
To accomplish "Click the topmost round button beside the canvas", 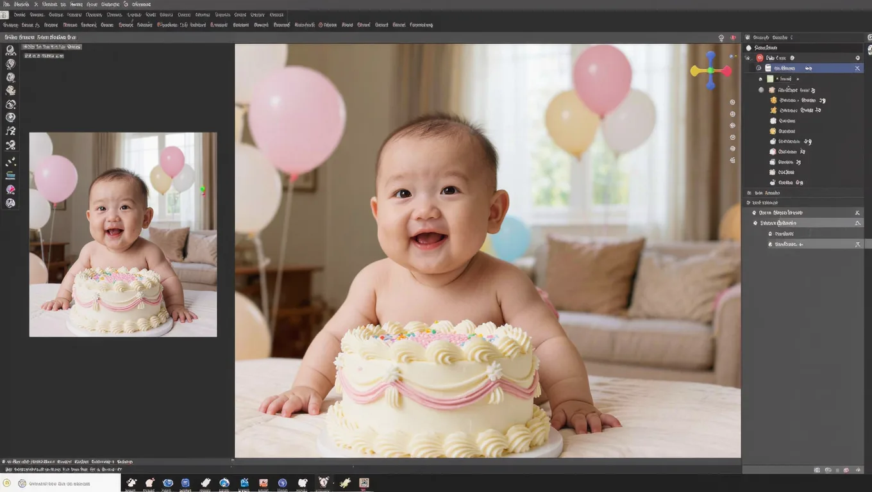I will [x=732, y=102].
